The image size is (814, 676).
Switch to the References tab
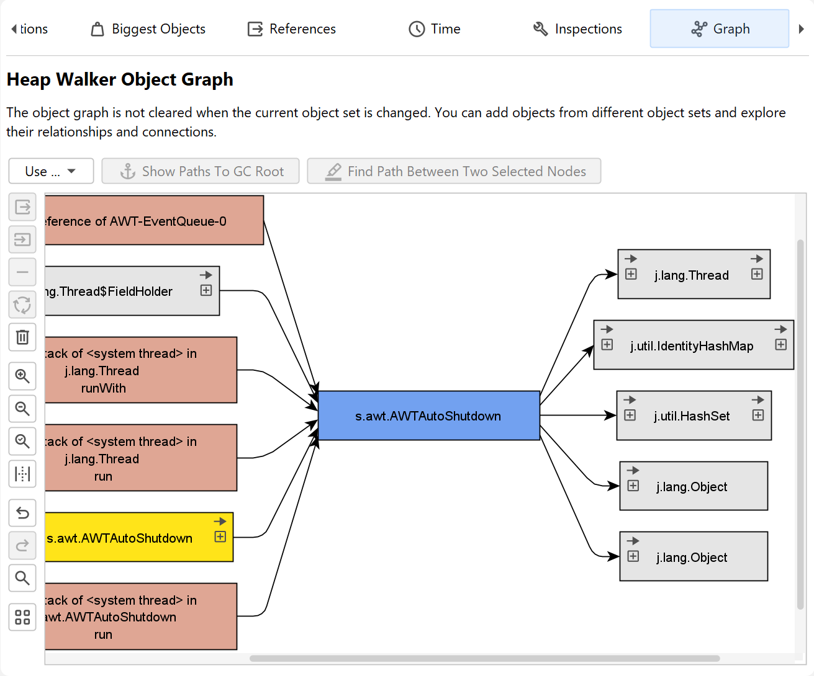pos(292,29)
